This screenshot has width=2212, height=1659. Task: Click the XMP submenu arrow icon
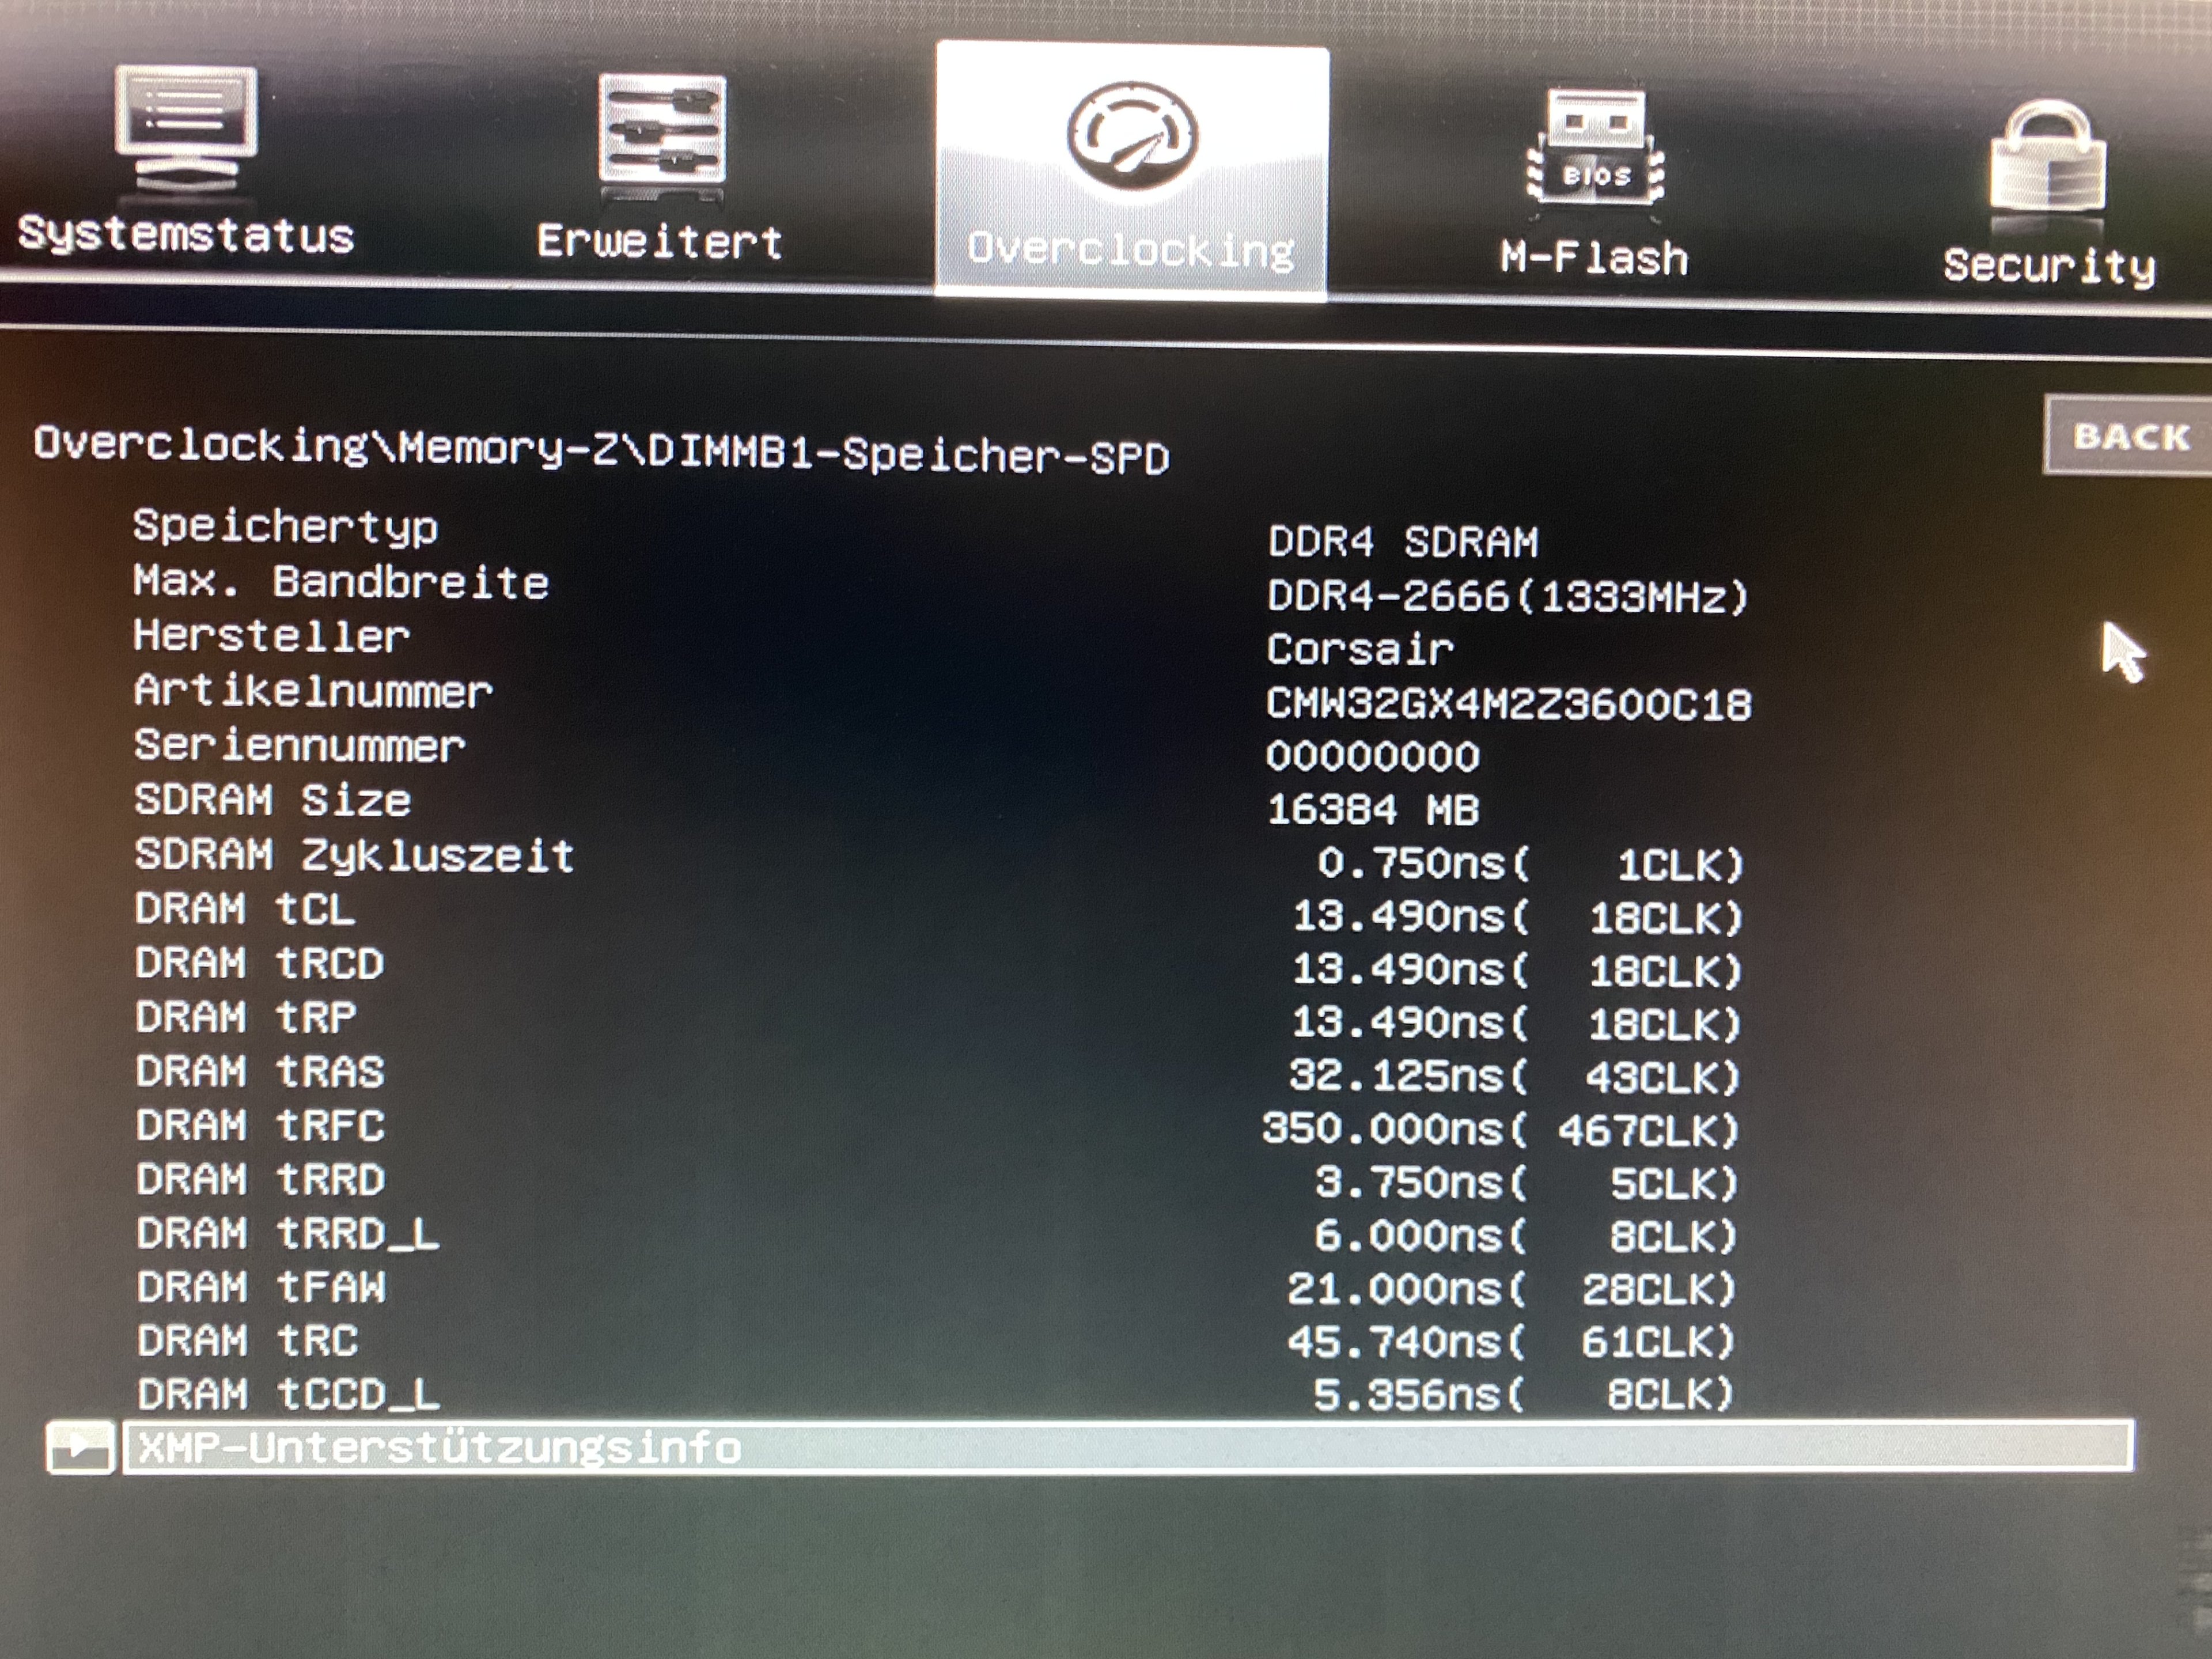[80, 1447]
